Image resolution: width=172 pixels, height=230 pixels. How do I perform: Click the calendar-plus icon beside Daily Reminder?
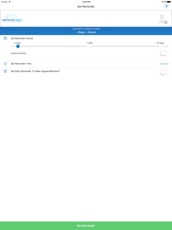pyautogui.click(x=5, y=71)
